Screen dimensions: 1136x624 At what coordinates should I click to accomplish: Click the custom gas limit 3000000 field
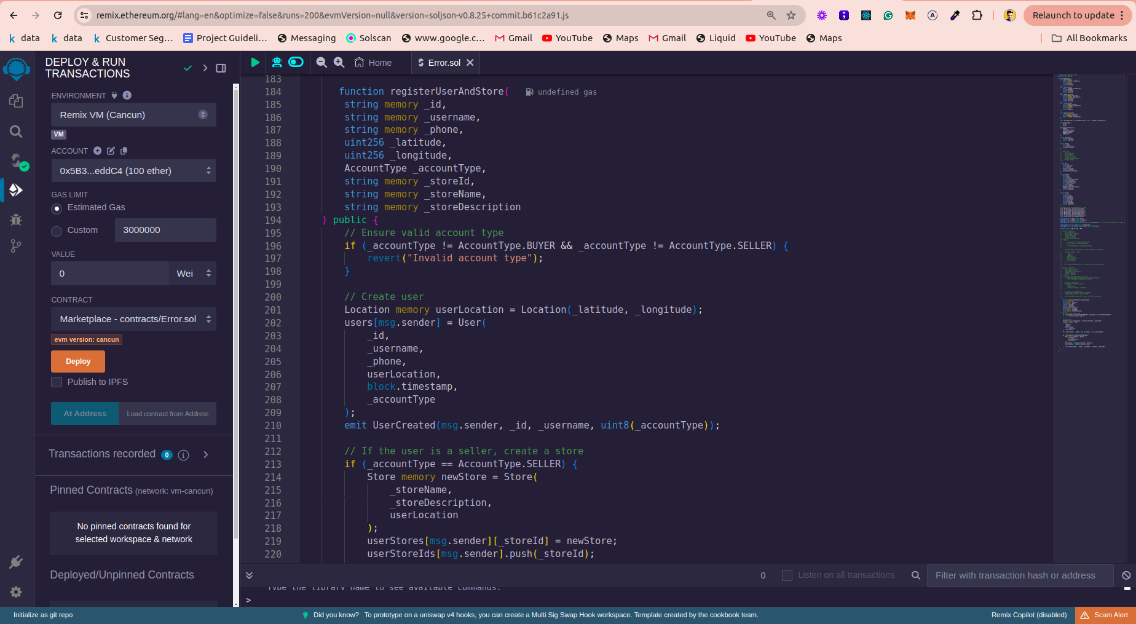coord(165,230)
